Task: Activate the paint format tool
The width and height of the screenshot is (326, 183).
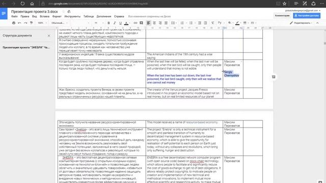Action: 31,23
